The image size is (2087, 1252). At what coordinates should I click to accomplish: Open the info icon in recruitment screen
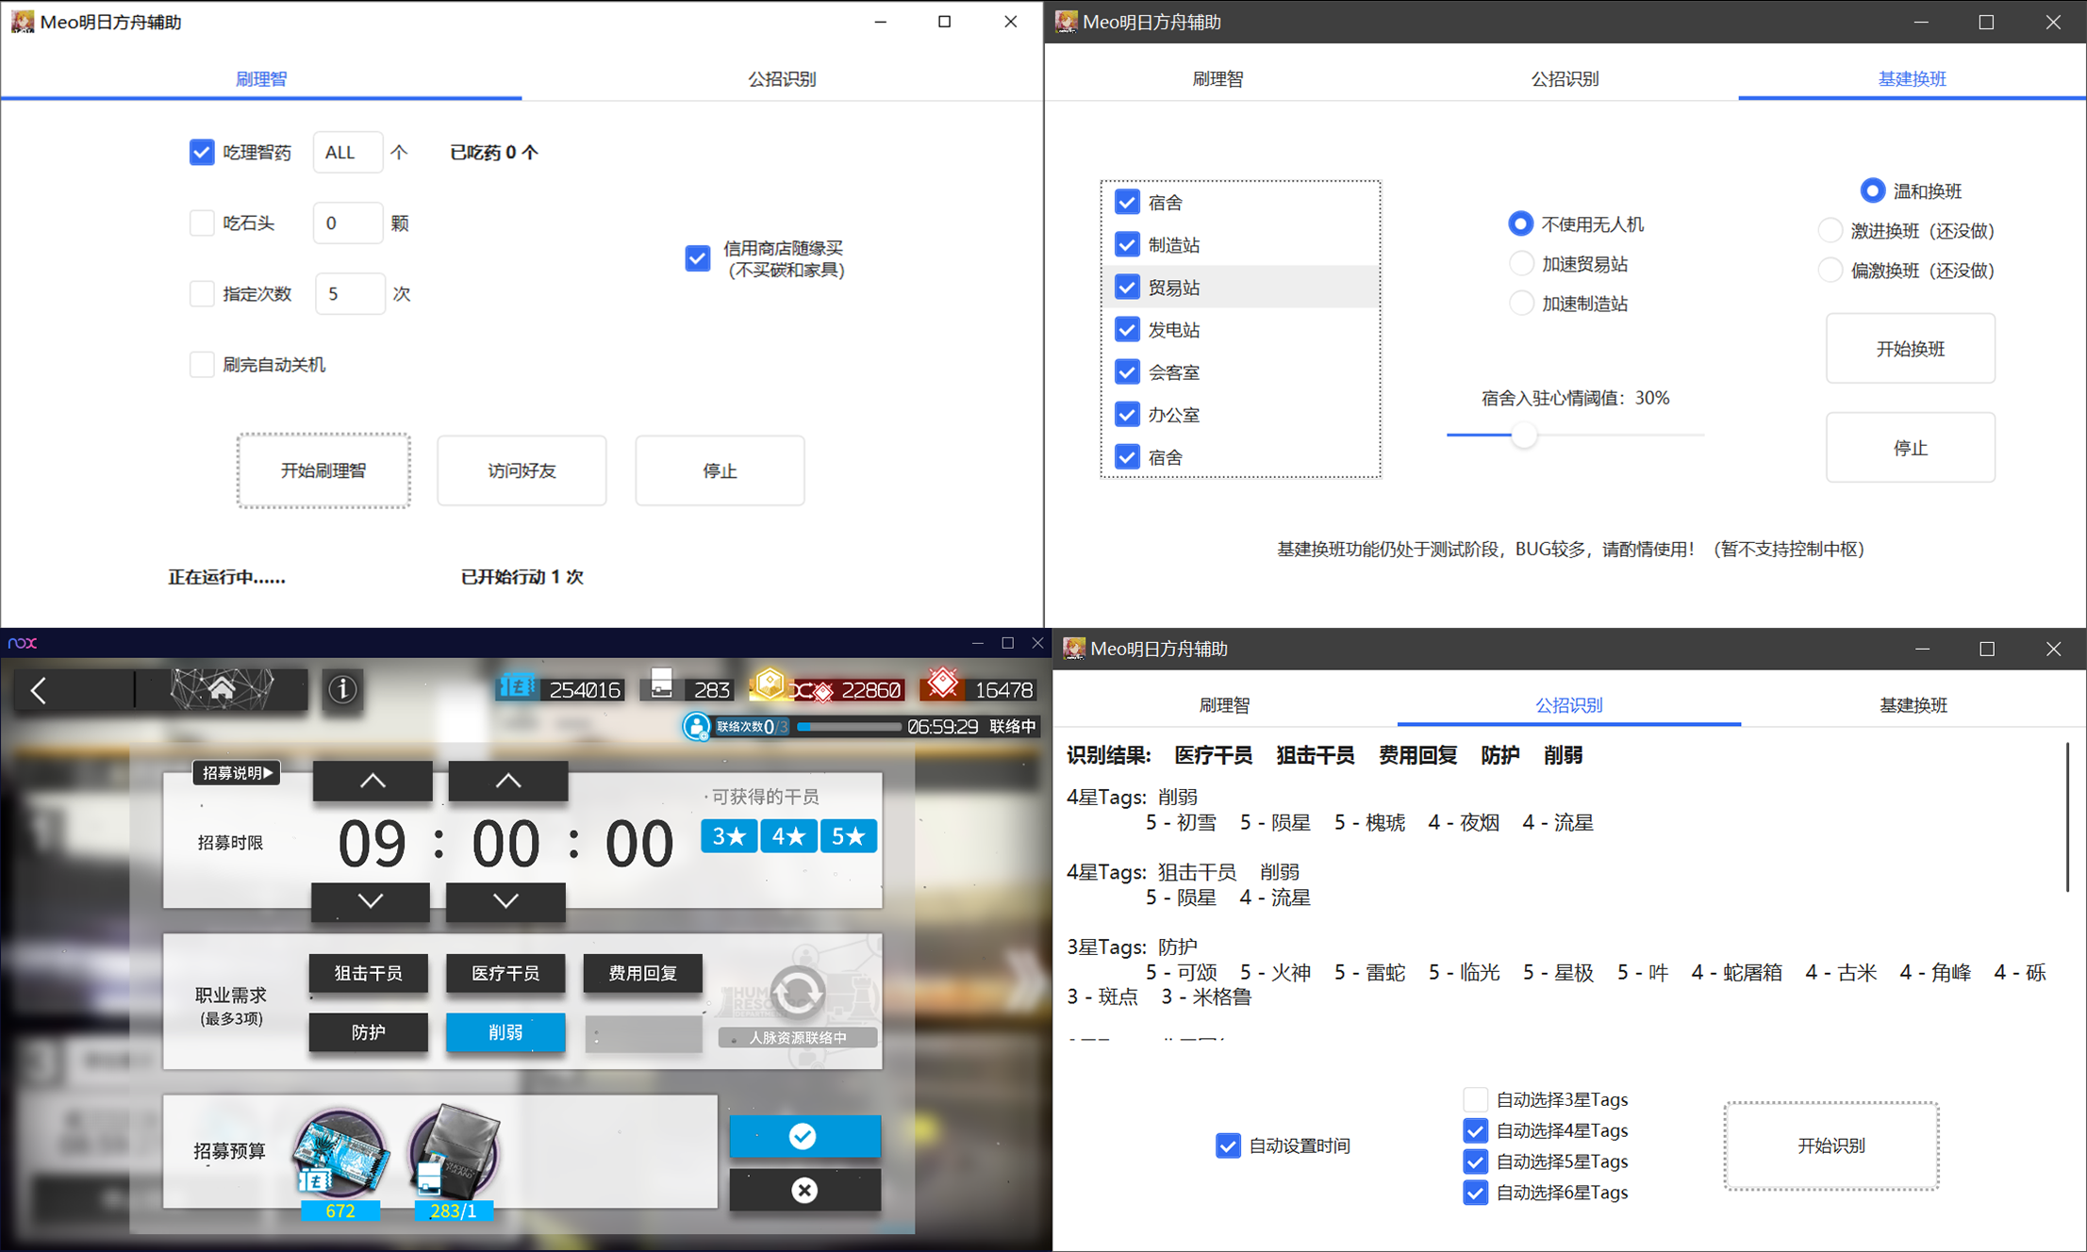click(342, 690)
